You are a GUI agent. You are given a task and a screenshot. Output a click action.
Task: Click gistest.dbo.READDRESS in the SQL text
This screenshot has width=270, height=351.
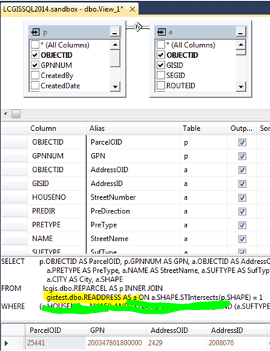84,298
